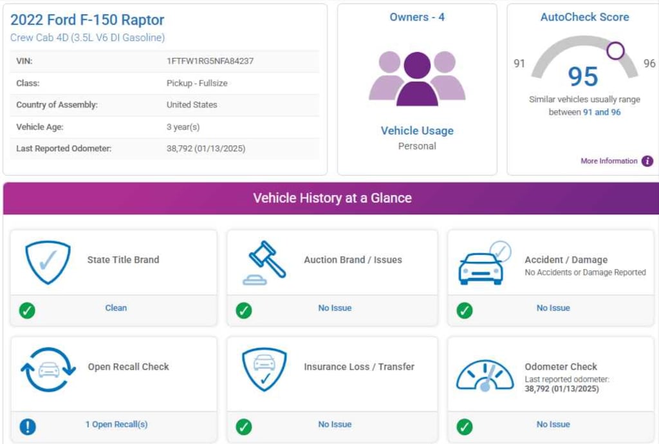Click the State Title Brand shield icon
The height and width of the screenshot is (444, 659).
point(48,261)
